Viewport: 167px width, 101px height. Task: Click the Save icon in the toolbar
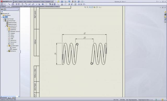(62, 2)
